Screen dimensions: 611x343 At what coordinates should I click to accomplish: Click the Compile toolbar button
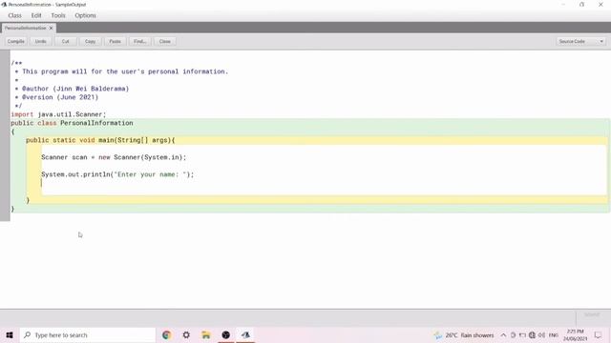(16, 41)
